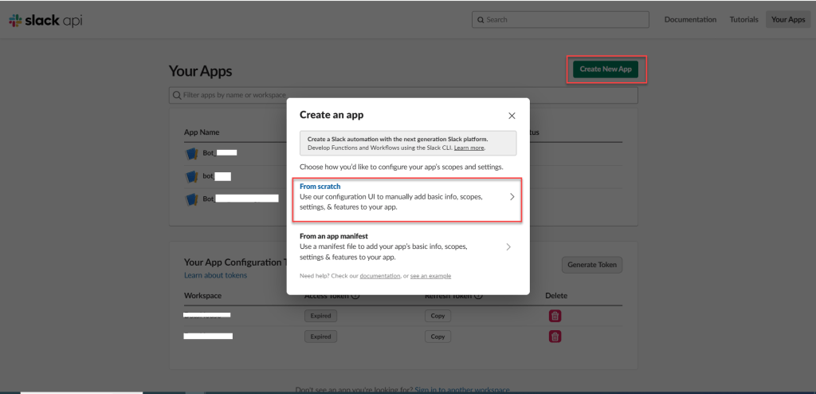Switch to the Your Apps tab
The height and width of the screenshot is (394, 816).
788,20
